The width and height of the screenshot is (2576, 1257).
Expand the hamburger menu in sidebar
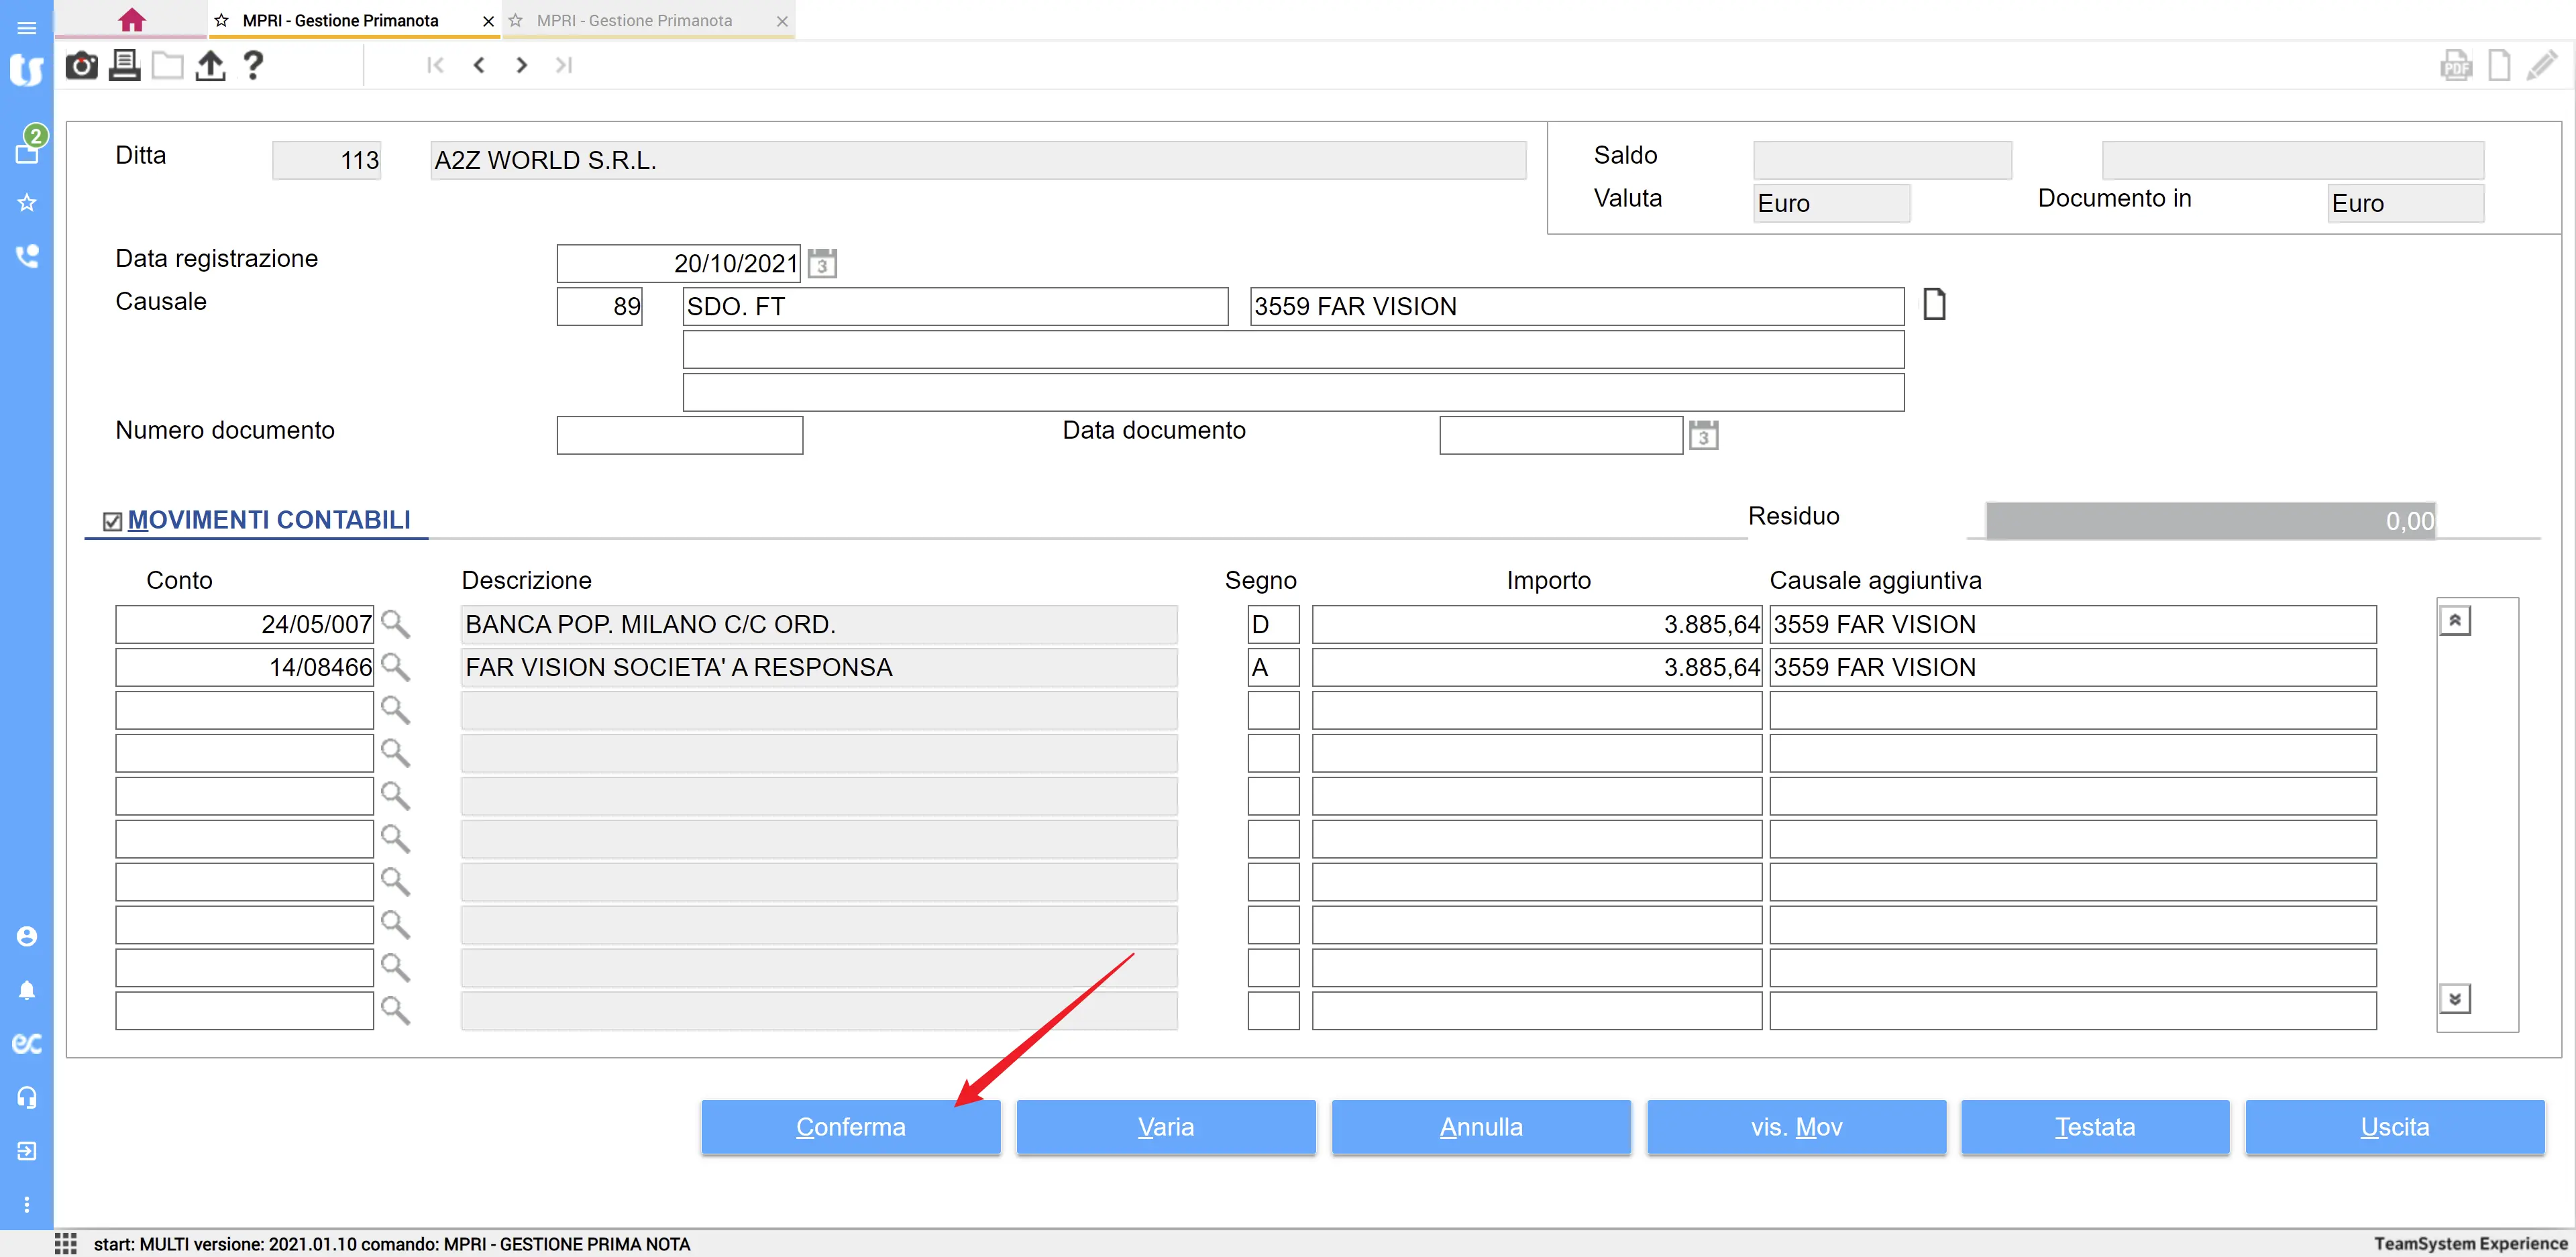[x=27, y=28]
